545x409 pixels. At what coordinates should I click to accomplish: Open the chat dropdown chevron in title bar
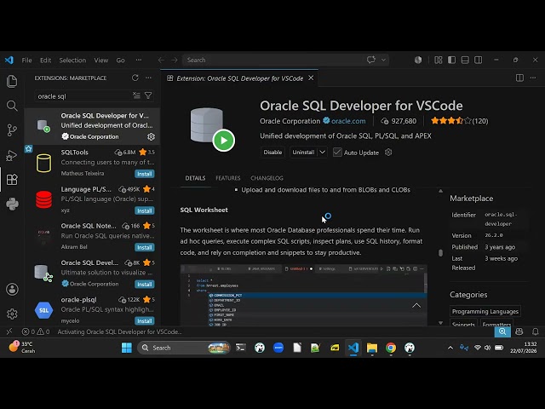[383, 60]
